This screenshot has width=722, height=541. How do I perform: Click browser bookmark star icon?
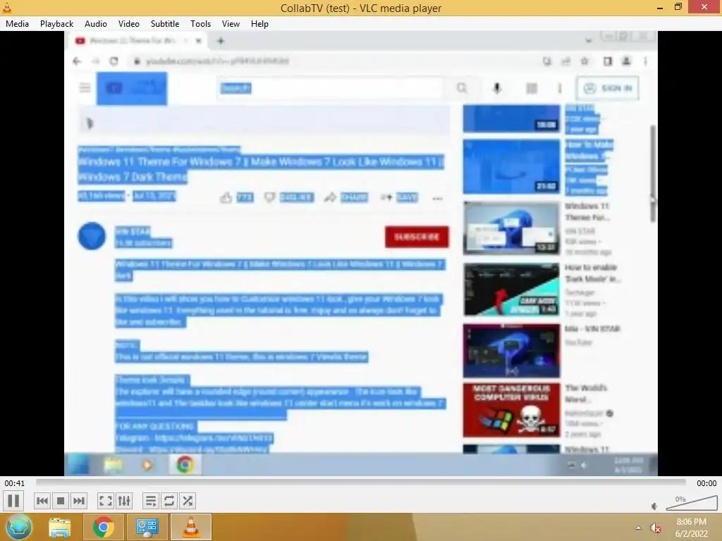tap(585, 61)
